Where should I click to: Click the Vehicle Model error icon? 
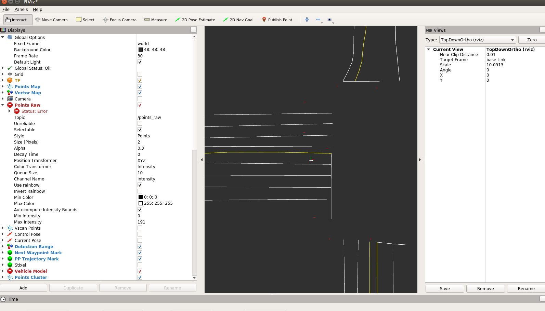click(x=10, y=271)
